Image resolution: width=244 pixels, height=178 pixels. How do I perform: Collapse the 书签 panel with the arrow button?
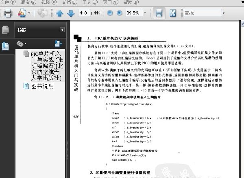coord(62,30)
